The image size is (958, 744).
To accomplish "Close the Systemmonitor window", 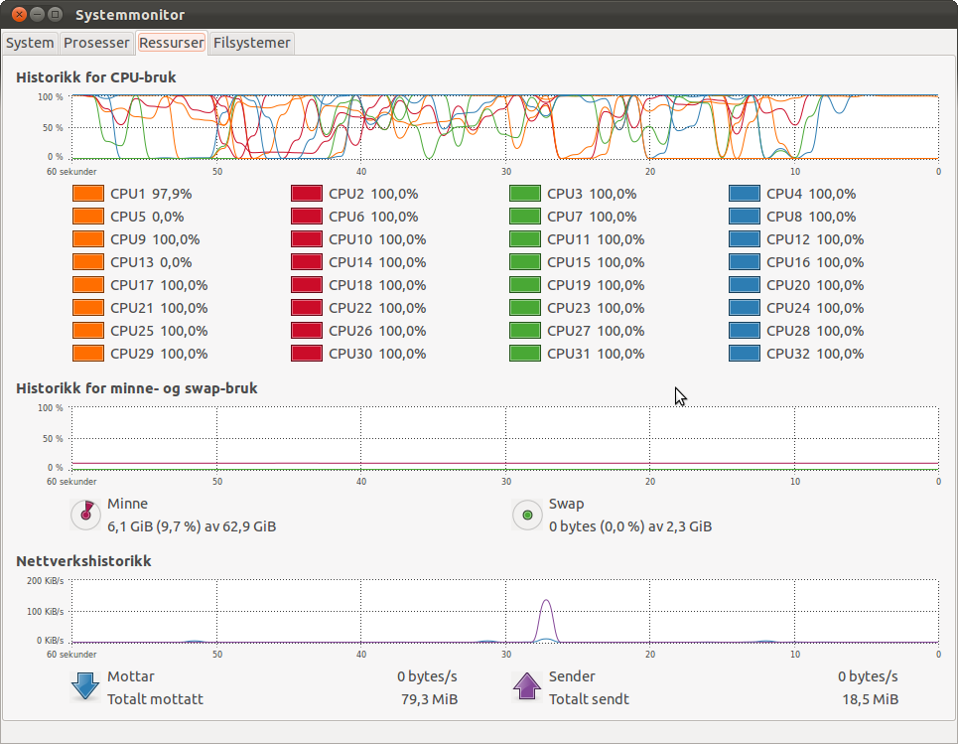I will 20,14.
